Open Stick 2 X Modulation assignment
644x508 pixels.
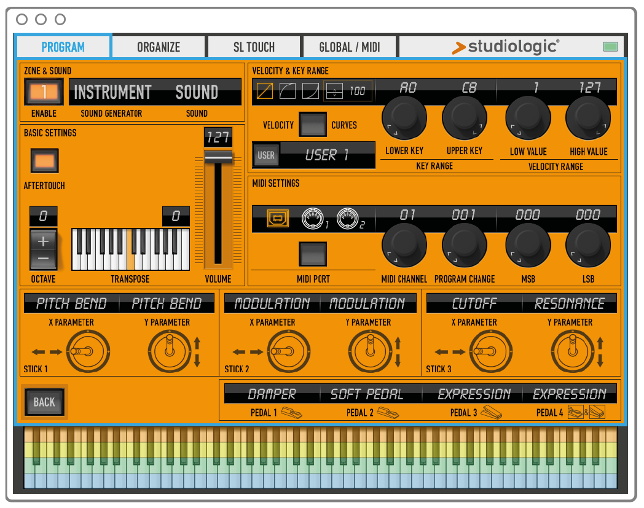click(x=272, y=303)
